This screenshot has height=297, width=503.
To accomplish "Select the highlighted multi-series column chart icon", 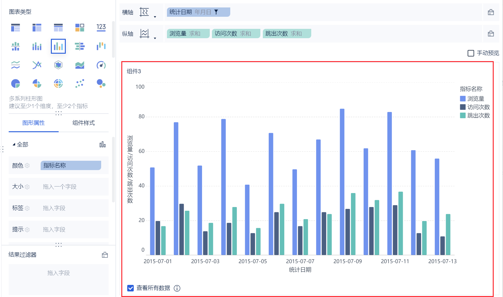I will coord(58,46).
